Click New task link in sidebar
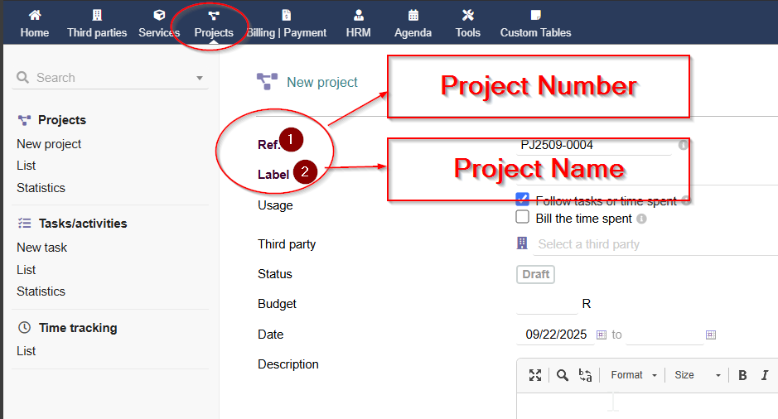The image size is (778, 419). click(42, 248)
